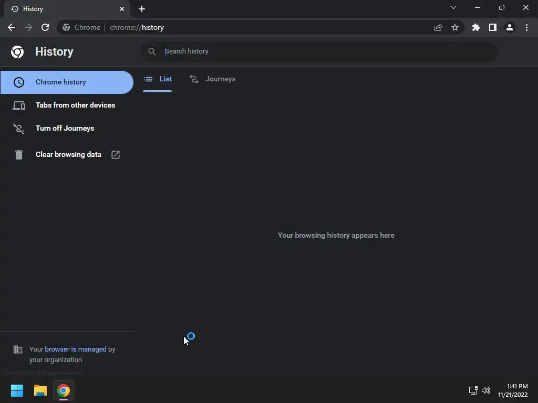
Task: Open the tab search chevron
Action: (x=453, y=7)
